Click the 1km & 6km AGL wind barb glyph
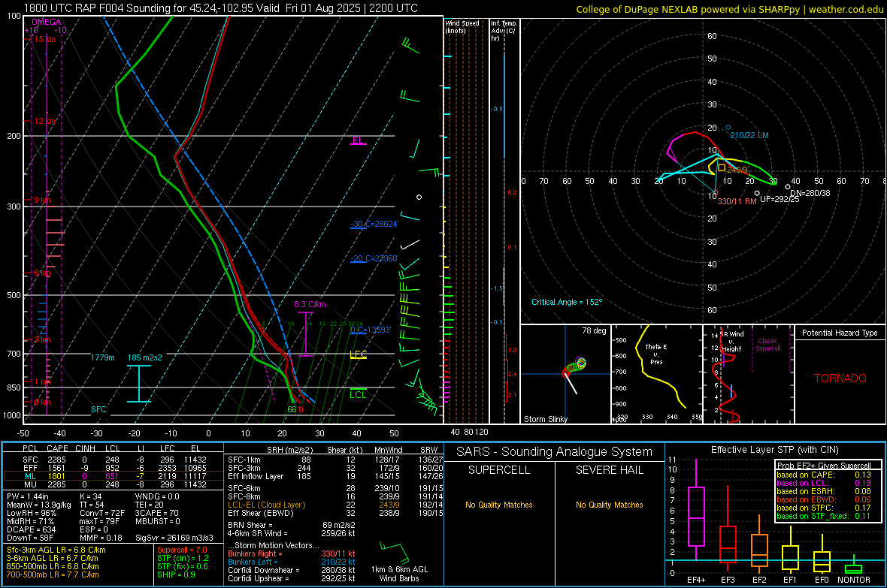The height and width of the screenshot is (588, 887). click(395, 553)
